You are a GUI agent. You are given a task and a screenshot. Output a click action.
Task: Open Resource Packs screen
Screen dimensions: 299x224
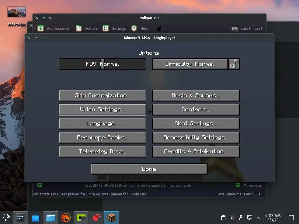pos(102,138)
